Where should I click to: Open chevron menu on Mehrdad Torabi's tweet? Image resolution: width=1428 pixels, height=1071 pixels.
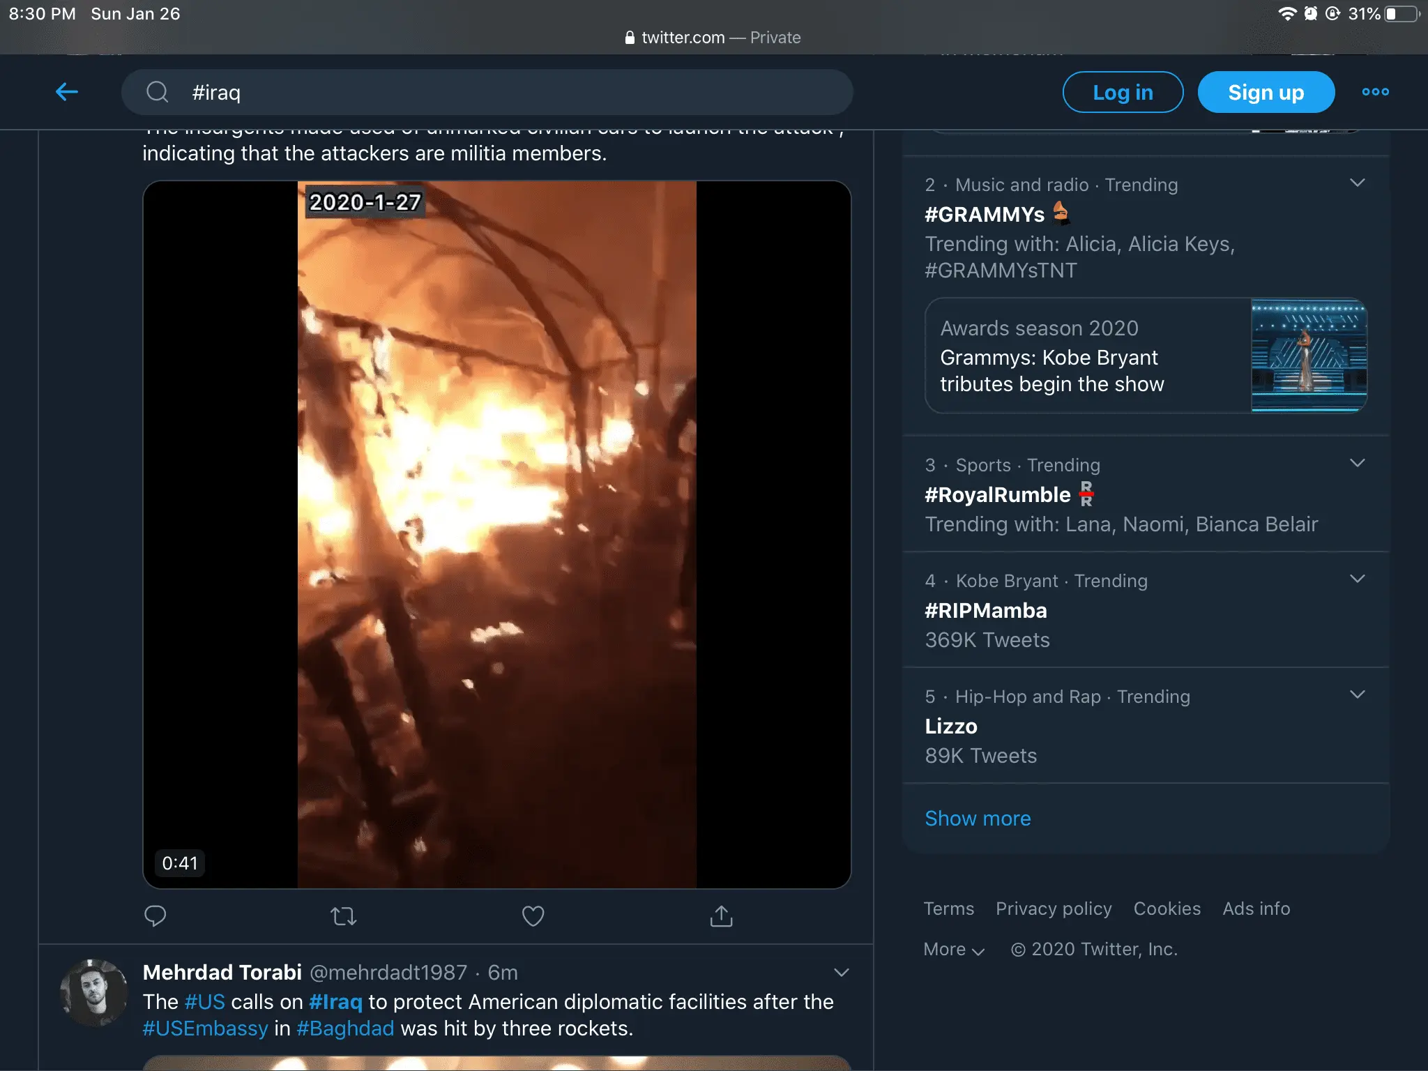842,973
